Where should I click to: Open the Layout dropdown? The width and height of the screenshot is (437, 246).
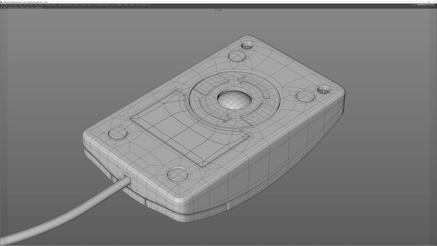425,5
